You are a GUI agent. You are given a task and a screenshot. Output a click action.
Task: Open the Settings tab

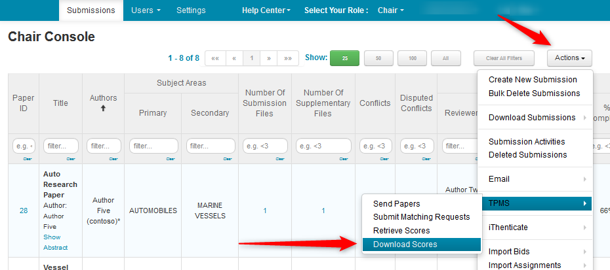tap(191, 10)
